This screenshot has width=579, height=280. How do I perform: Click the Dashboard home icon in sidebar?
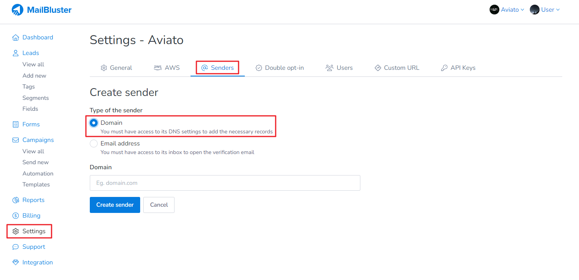16,37
